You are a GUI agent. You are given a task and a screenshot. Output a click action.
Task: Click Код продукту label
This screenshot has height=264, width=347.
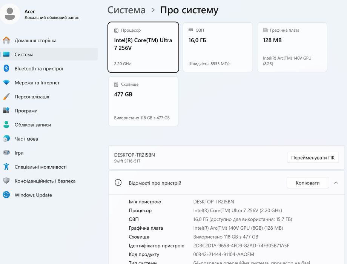pos(144,255)
